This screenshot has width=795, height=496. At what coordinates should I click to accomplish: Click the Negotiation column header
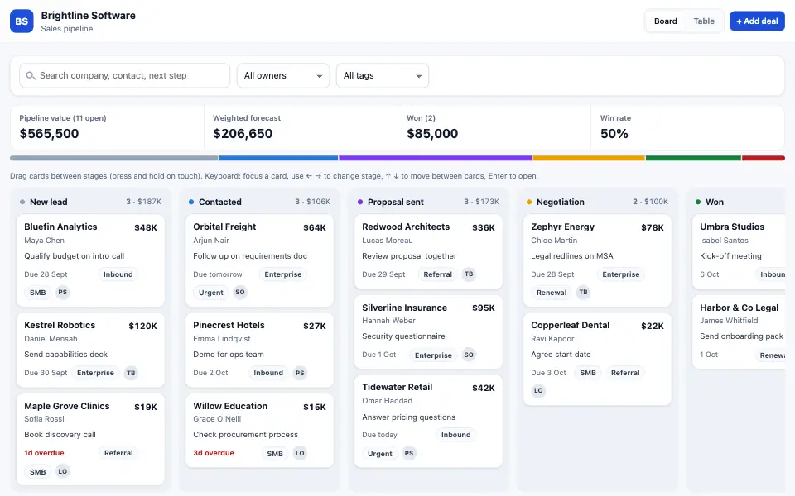[597, 202]
